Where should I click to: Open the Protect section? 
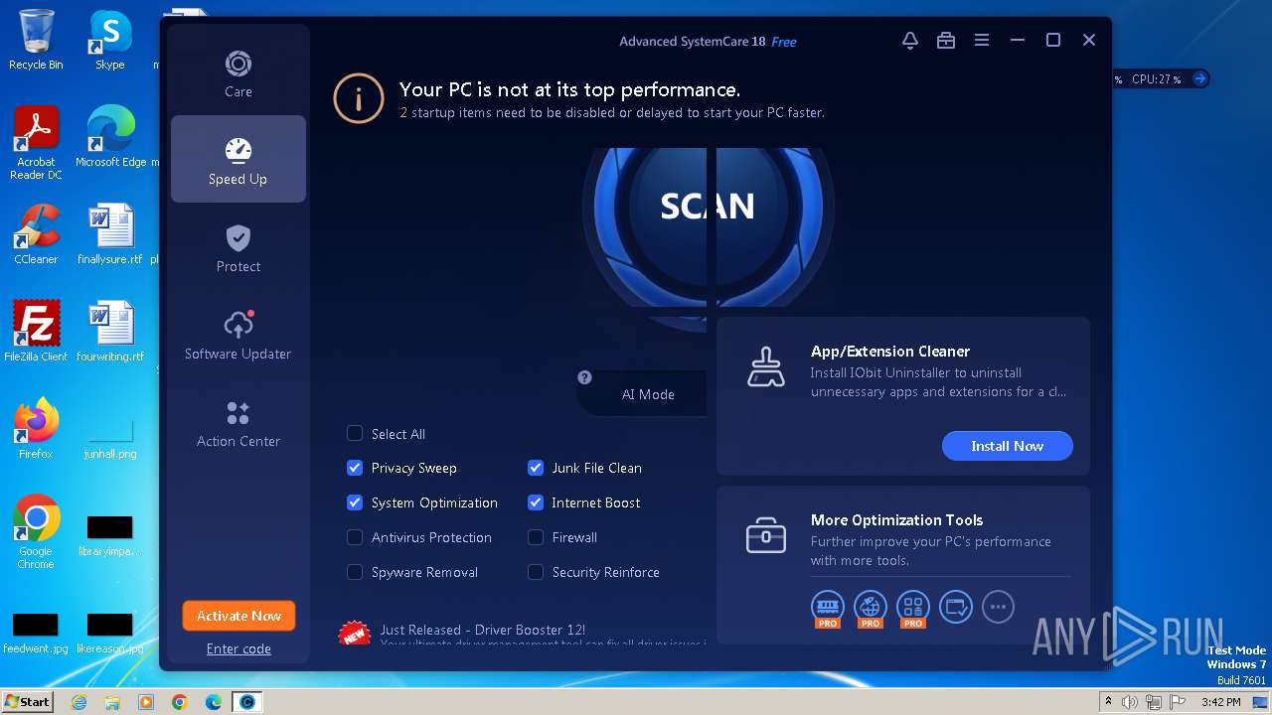[238, 247]
